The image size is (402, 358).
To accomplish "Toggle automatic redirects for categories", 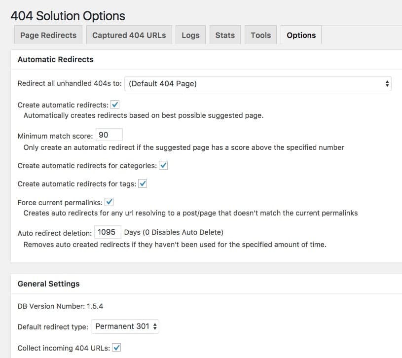I will (163, 166).
